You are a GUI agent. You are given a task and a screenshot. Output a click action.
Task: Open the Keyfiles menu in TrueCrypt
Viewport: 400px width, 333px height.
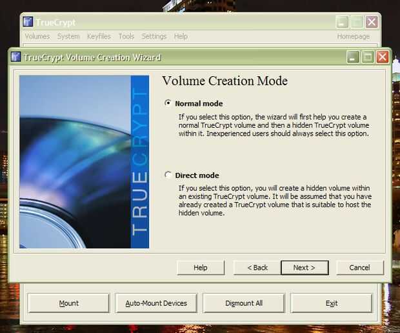point(99,37)
